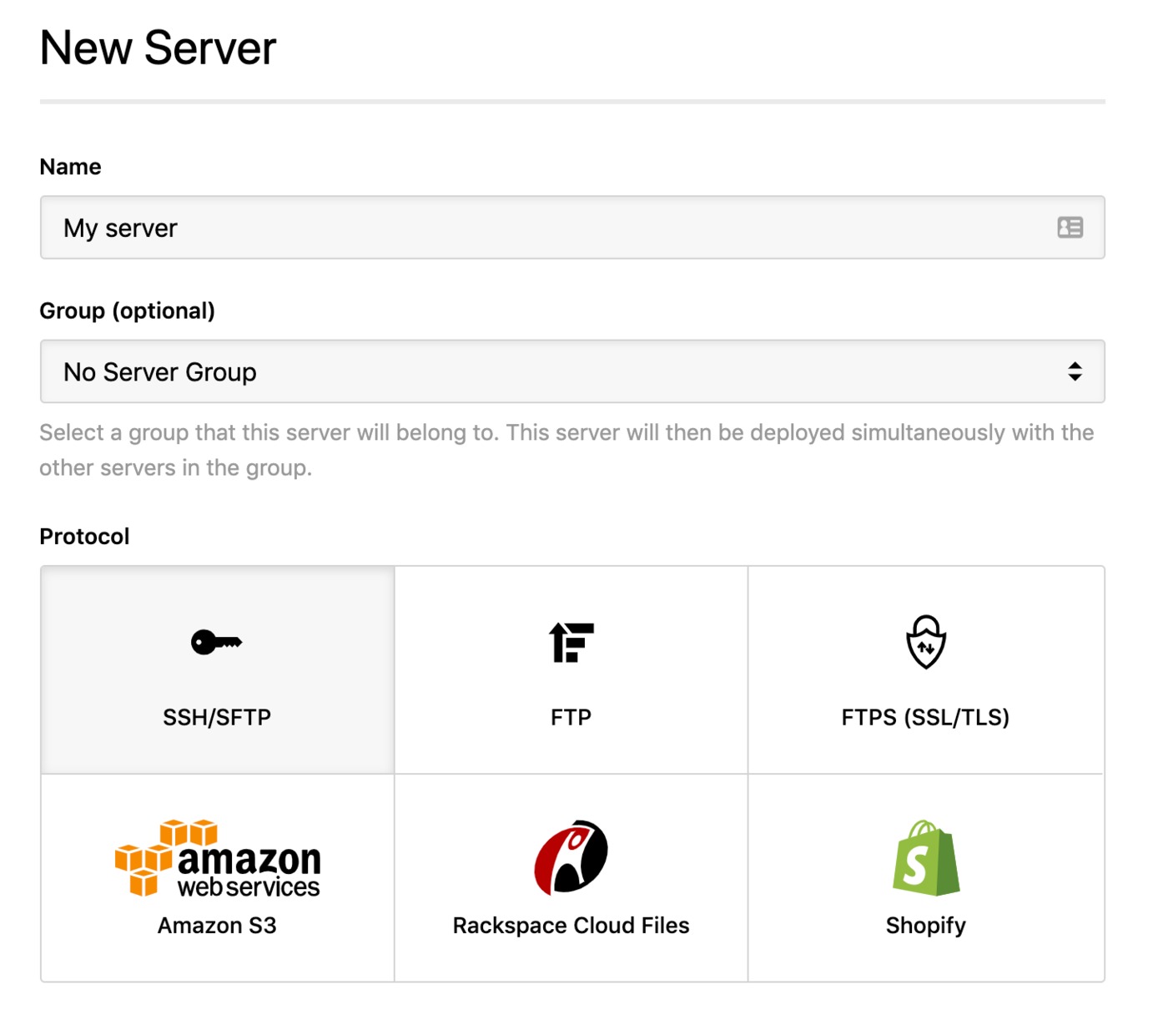Click the Rackspace Cloud Files logo
Viewport: 1168px width, 1010px height.
click(x=571, y=857)
